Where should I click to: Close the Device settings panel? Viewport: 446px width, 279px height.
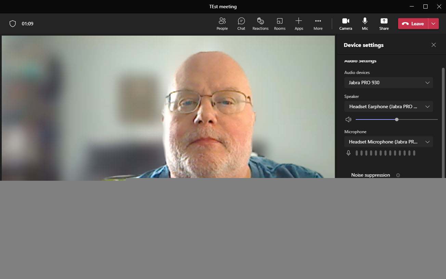pos(433,45)
